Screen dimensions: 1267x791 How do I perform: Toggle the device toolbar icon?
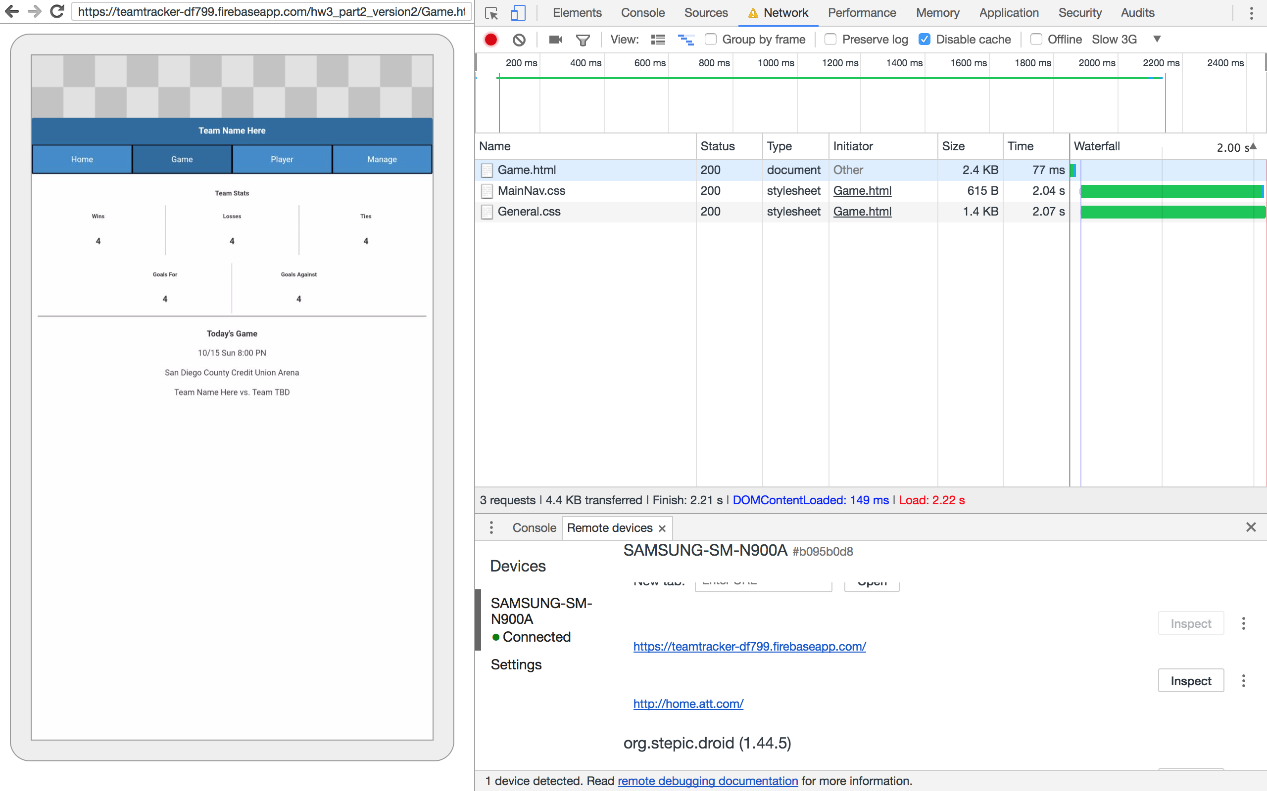click(x=518, y=13)
